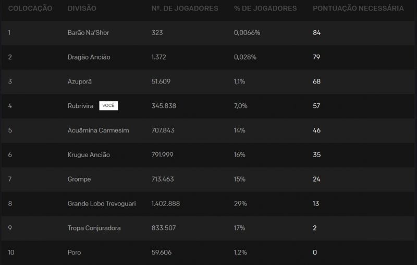
Task: Select the Rubrivira division name
Action: pyautogui.click(x=80, y=106)
